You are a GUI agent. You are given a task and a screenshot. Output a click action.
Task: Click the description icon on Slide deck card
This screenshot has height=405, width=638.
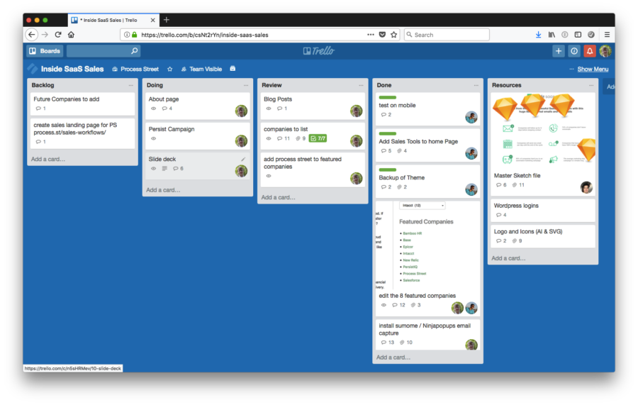click(164, 169)
